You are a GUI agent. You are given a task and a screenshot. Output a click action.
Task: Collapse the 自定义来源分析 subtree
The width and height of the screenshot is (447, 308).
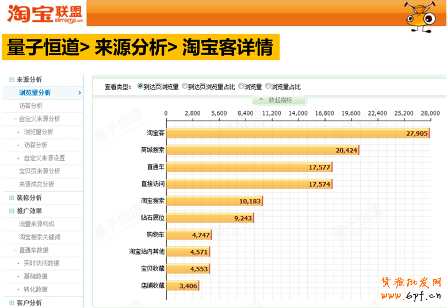pyautogui.click(x=16, y=119)
